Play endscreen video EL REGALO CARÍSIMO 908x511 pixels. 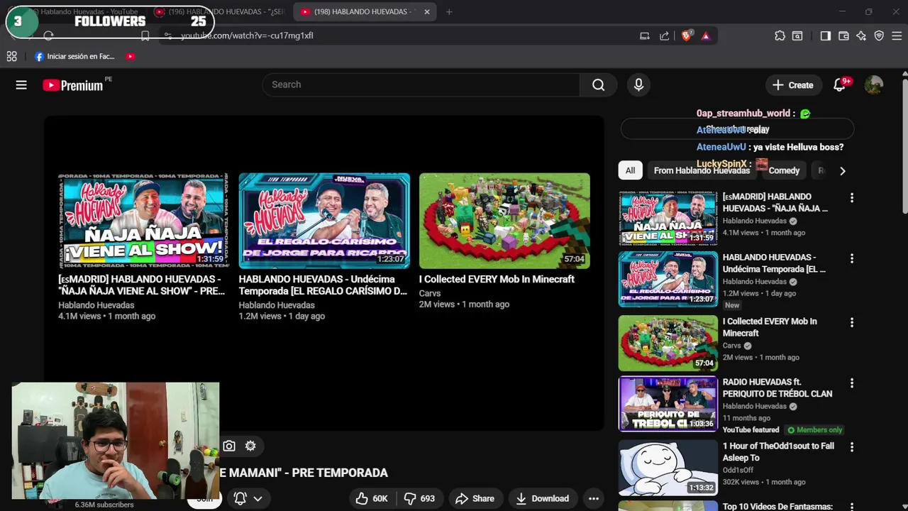[x=324, y=221]
